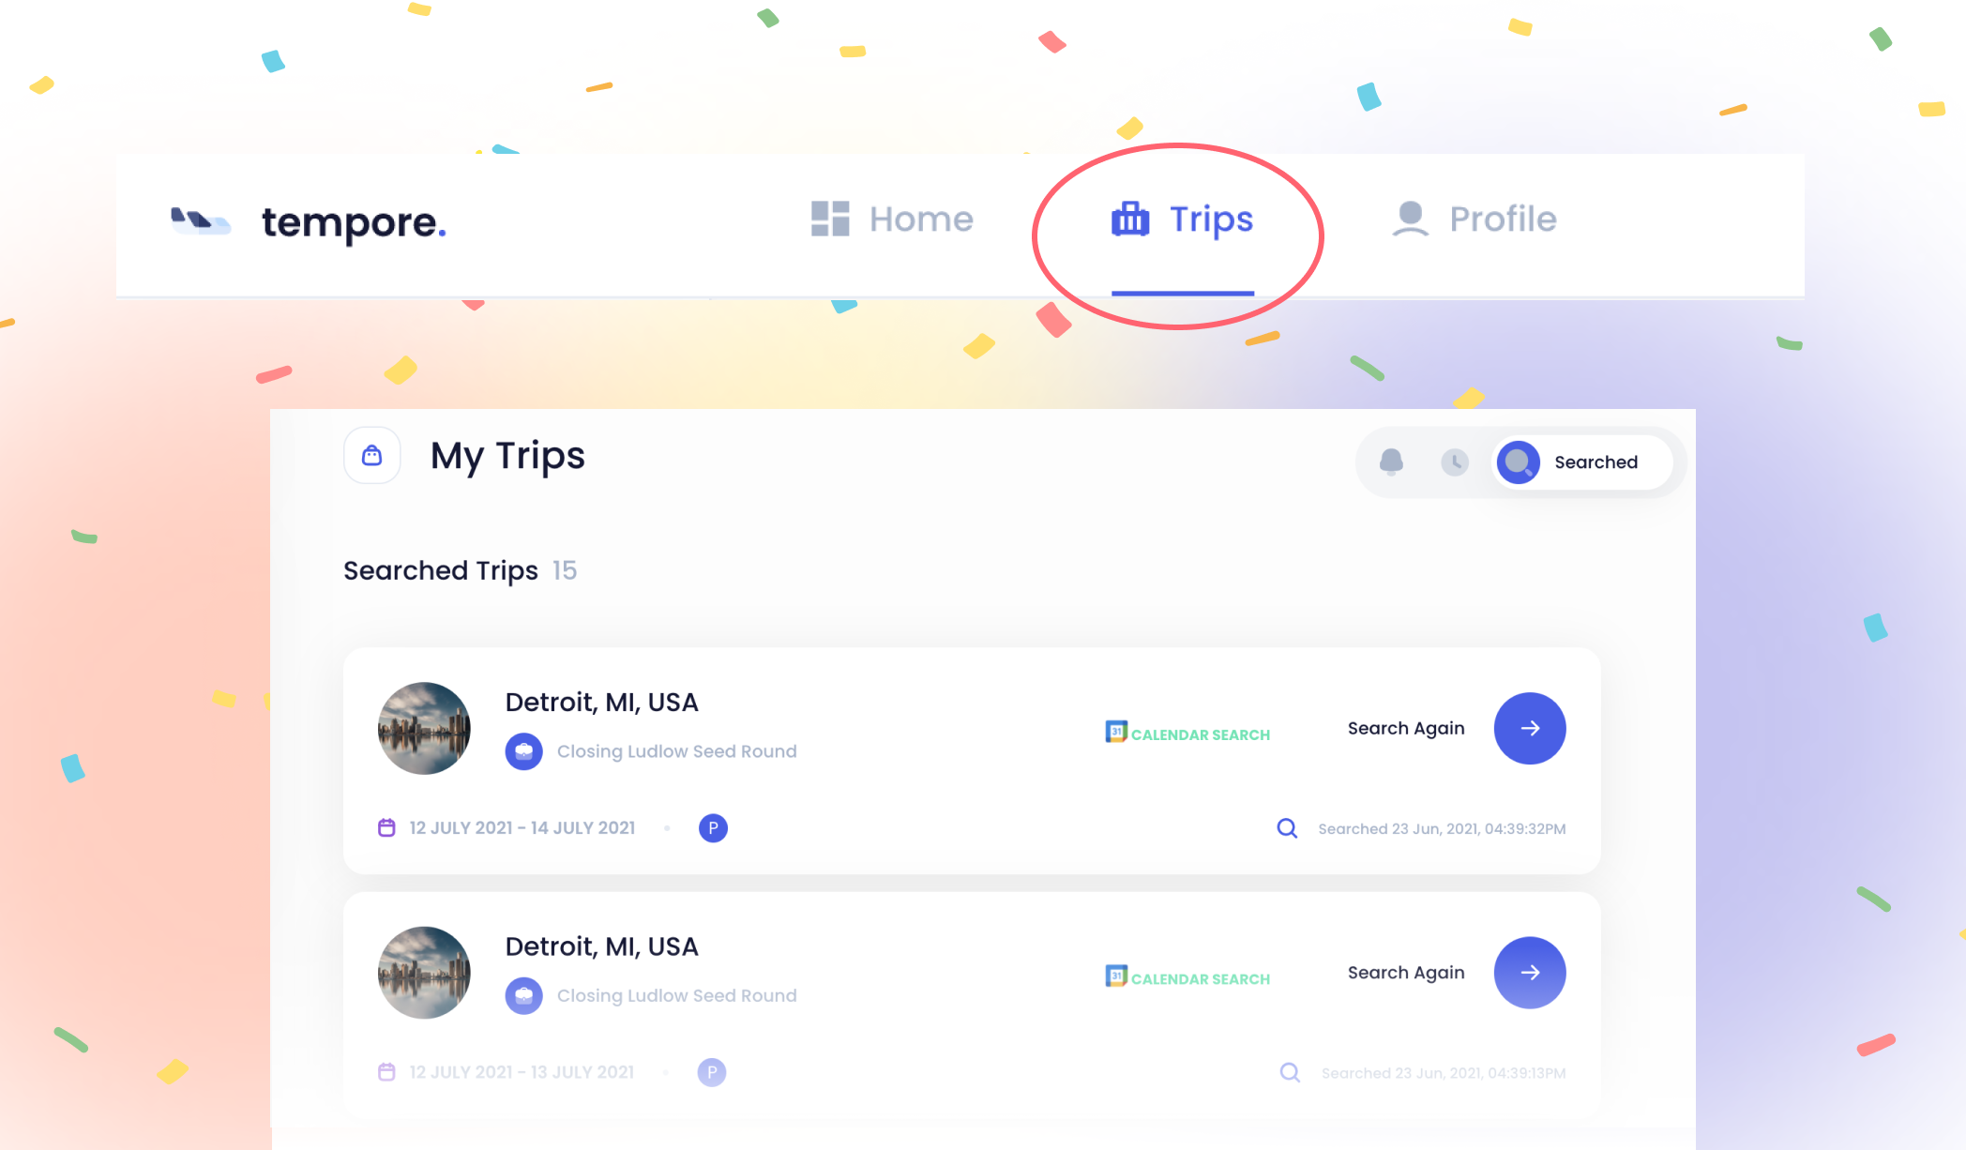Click the bag icon beside My Trips
Screen dimensions: 1966x1150
point(372,456)
